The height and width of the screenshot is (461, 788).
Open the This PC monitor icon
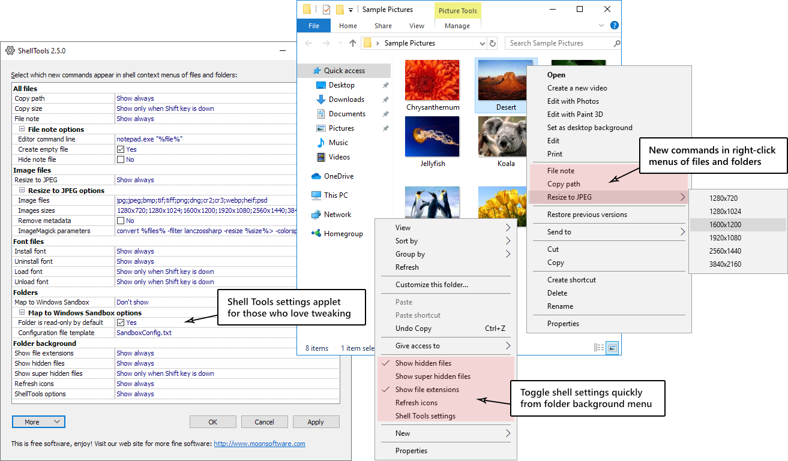click(316, 195)
